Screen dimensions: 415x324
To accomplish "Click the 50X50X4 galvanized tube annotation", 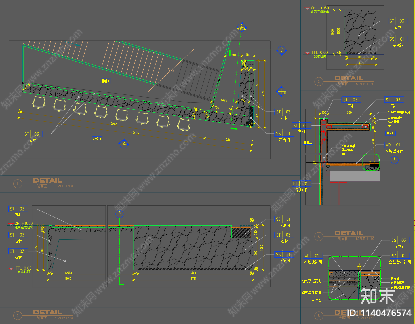I will point(348,150).
